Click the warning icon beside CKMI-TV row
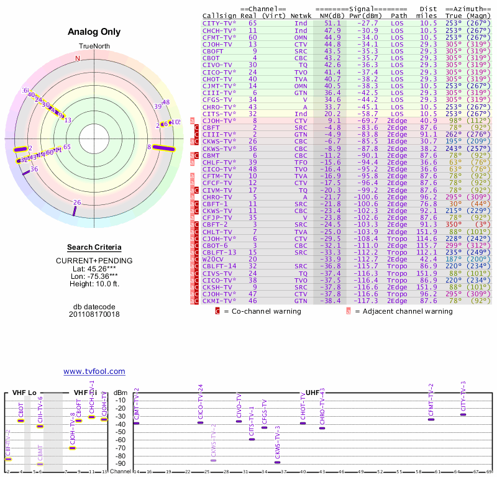Viewport: 497px width, 477px height. coord(197,301)
